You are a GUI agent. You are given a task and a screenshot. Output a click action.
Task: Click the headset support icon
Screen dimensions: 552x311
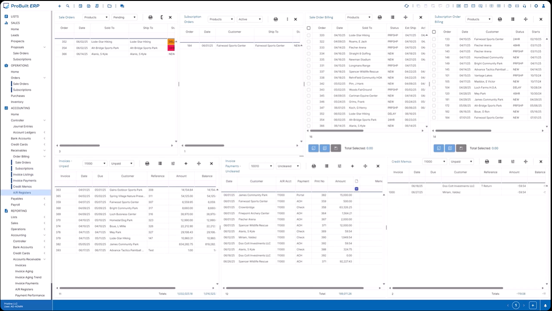pos(524,6)
